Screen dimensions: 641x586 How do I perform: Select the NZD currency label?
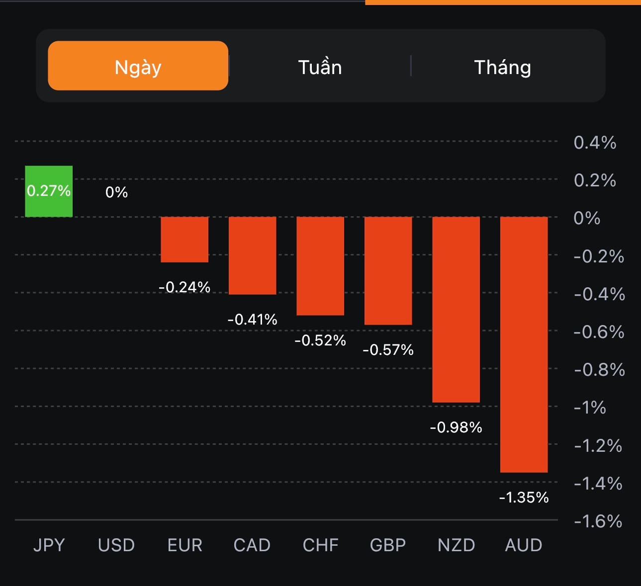456,545
